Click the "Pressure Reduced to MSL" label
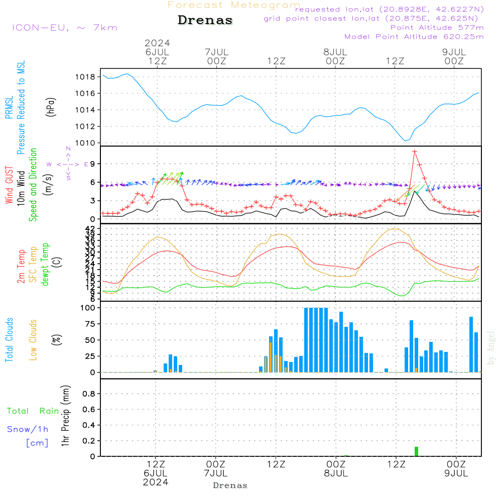502x502 pixels. [x=21, y=107]
